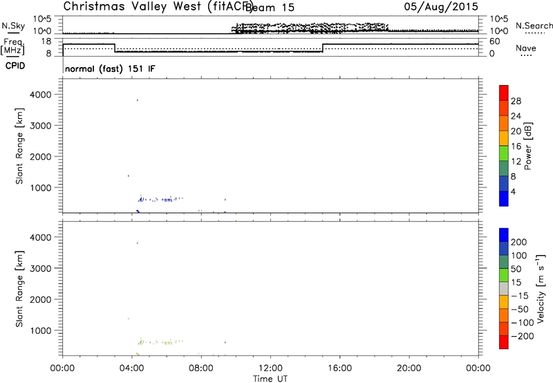The image size is (553, 383).
Task: Click the 'Freq. [MHz]' axis label
Action: click(x=12, y=47)
